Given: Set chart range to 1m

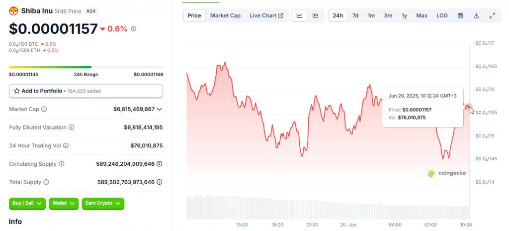Looking at the screenshot, I should pos(371,15).
